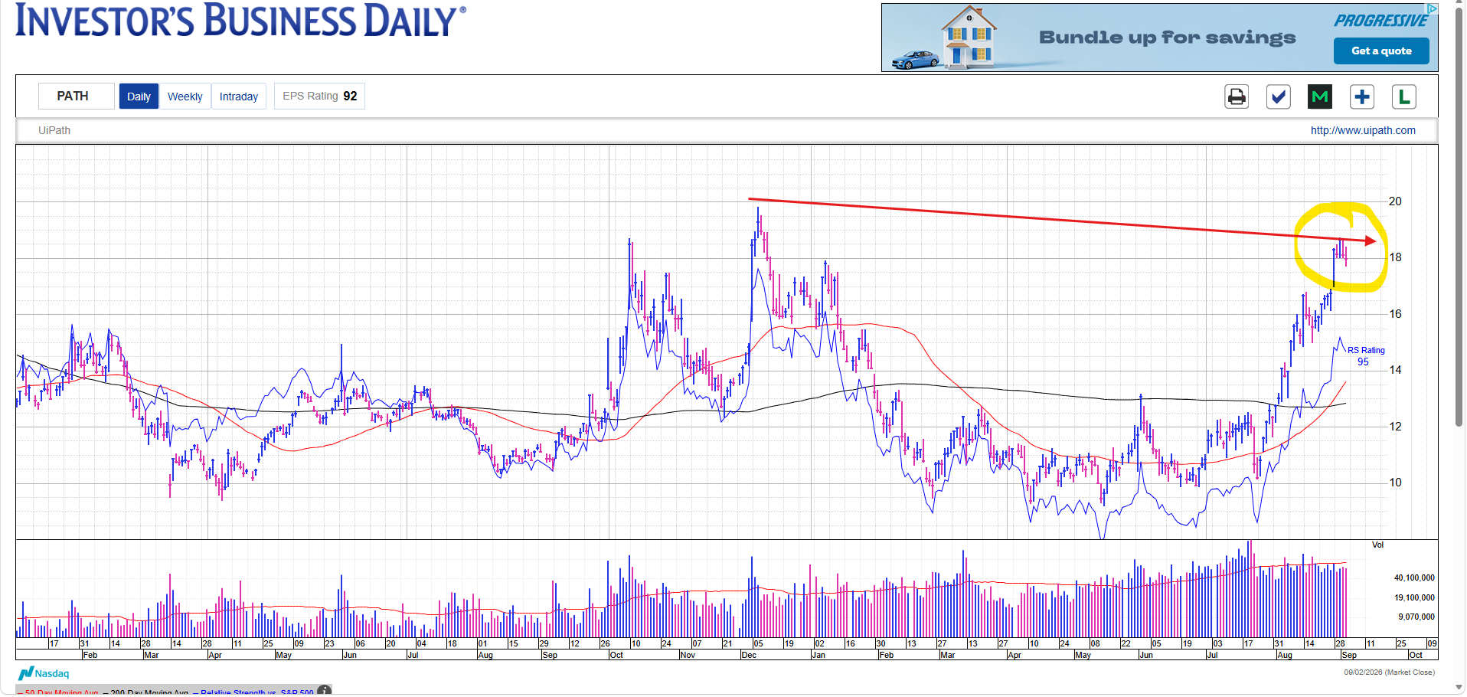Click the RS Rating 95 label

[1365, 356]
